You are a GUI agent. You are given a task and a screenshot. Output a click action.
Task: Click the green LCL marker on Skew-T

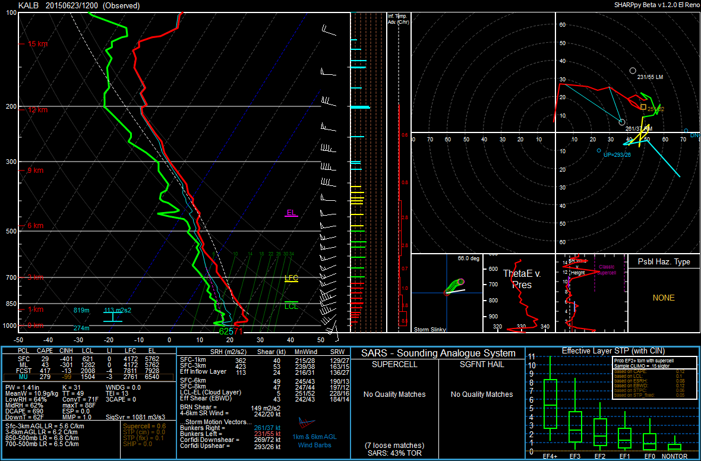(x=291, y=305)
